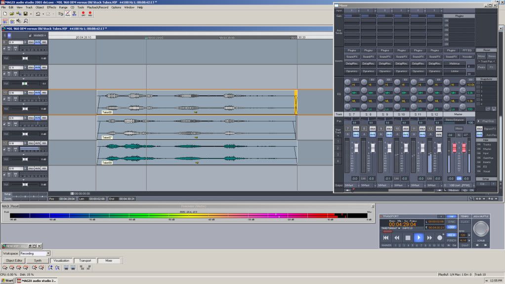Adjust the Master left red fader
The image size is (505, 284).
click(x=455, y=148)
